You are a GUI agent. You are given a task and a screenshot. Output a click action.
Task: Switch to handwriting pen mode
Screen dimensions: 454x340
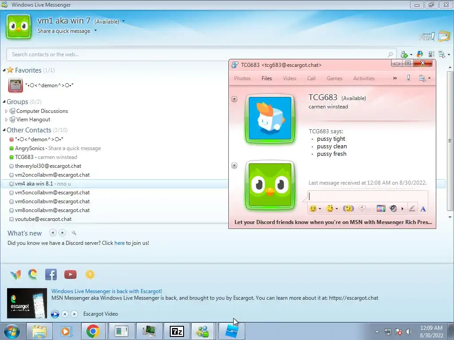412,209
